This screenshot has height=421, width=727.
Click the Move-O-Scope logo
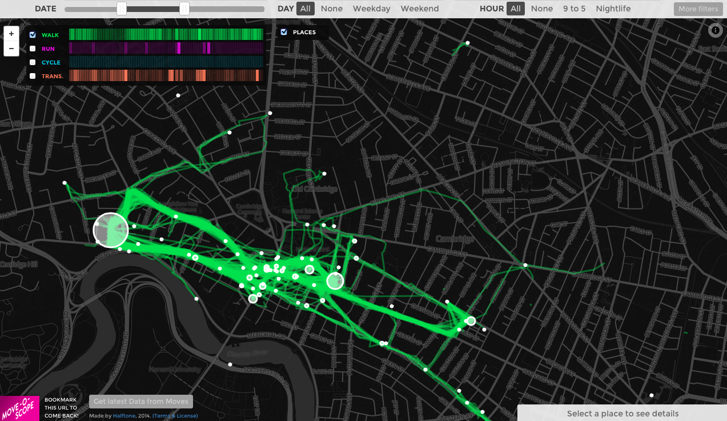19,408
